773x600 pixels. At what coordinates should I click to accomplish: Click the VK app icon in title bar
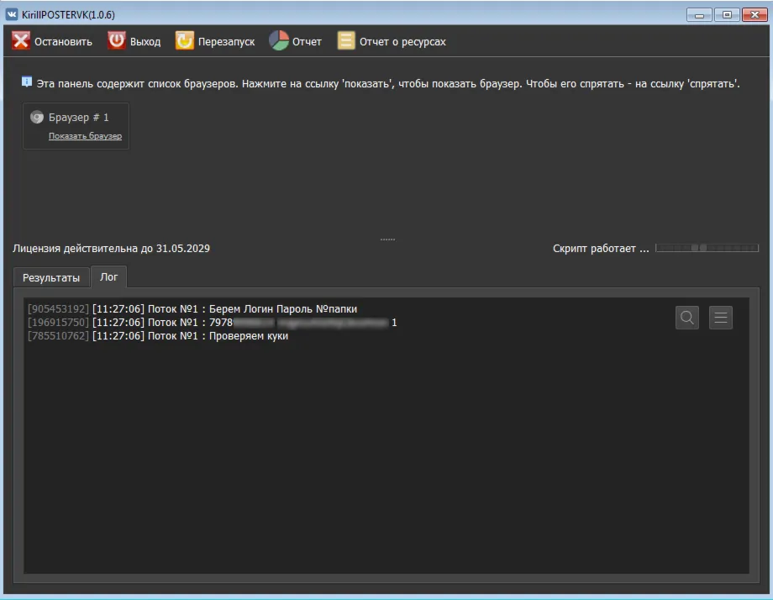[12, 14]
